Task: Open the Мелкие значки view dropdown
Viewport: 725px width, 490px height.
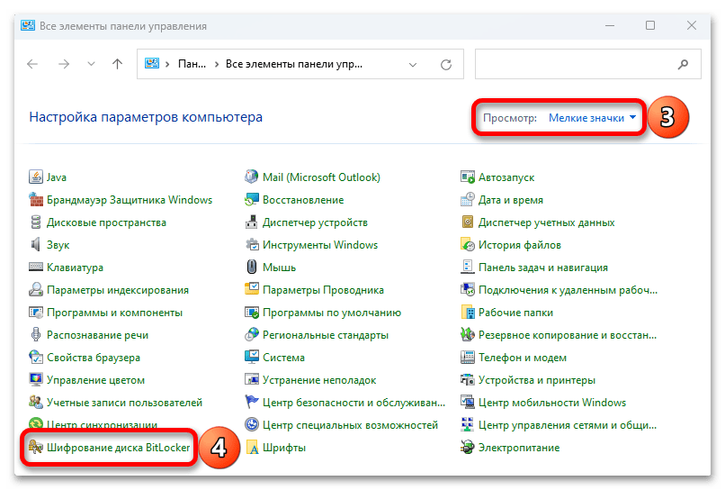Action: (x=592, y=118)
